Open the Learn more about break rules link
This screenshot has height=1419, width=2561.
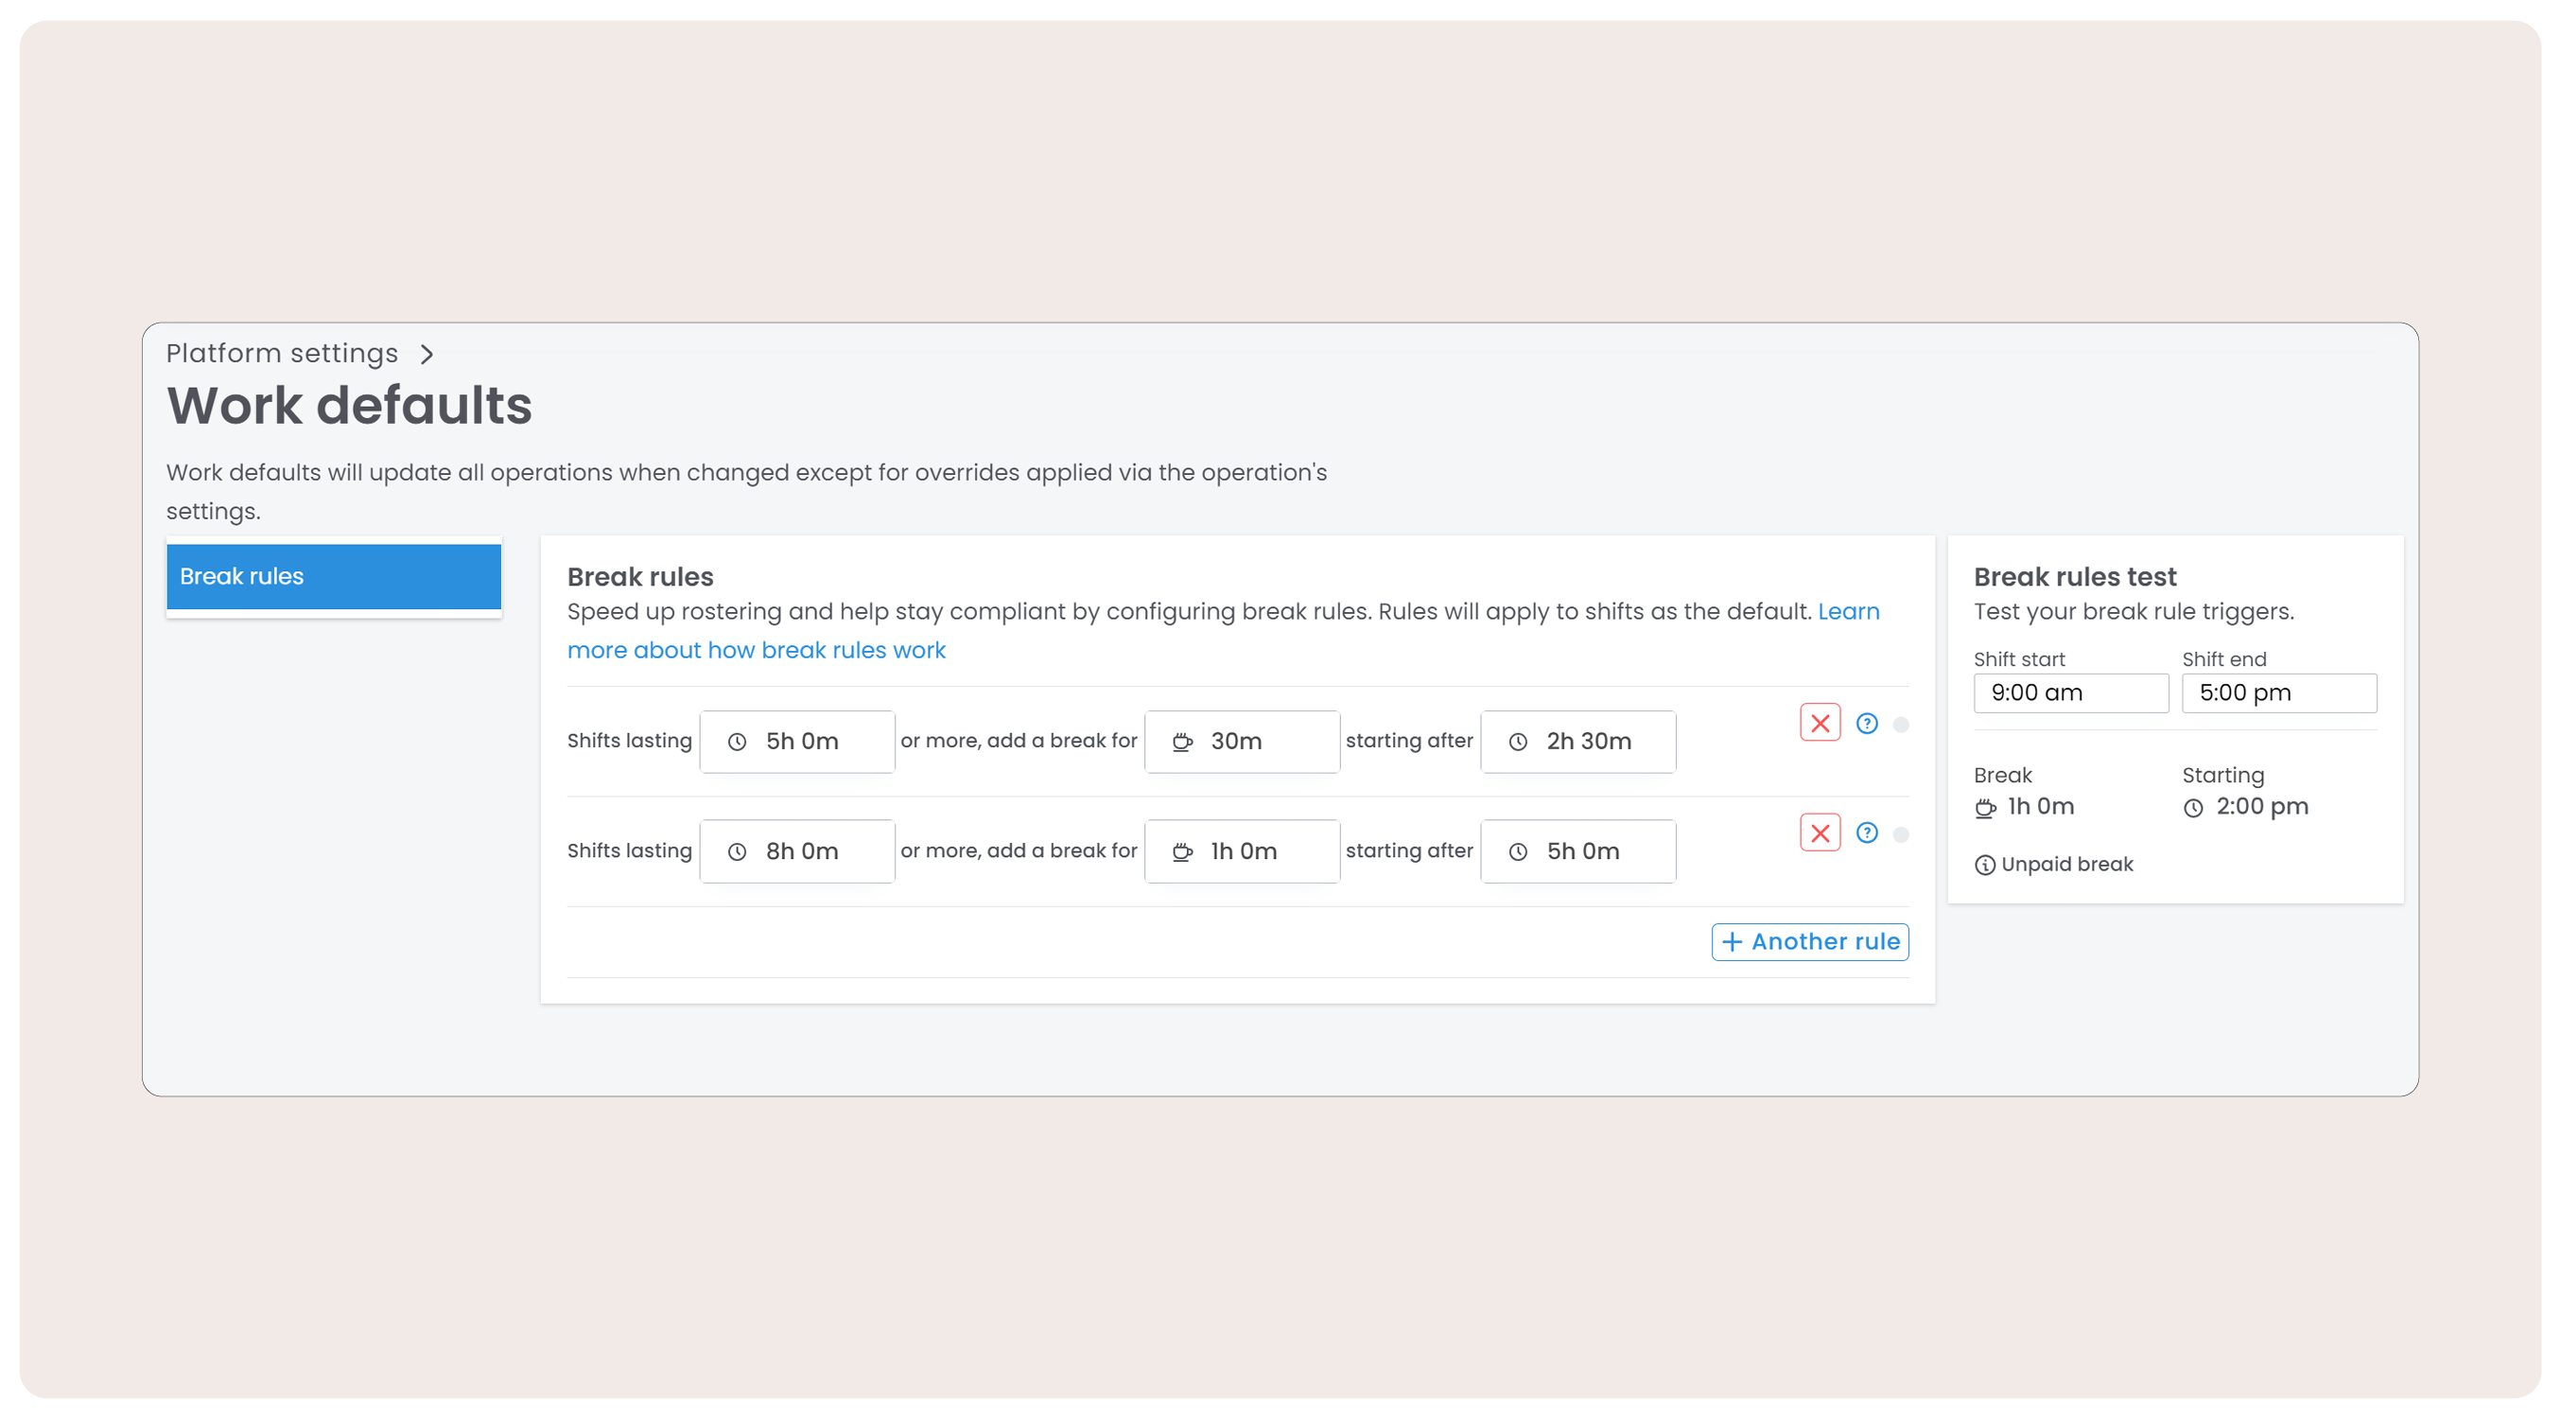tap(756, 650)
